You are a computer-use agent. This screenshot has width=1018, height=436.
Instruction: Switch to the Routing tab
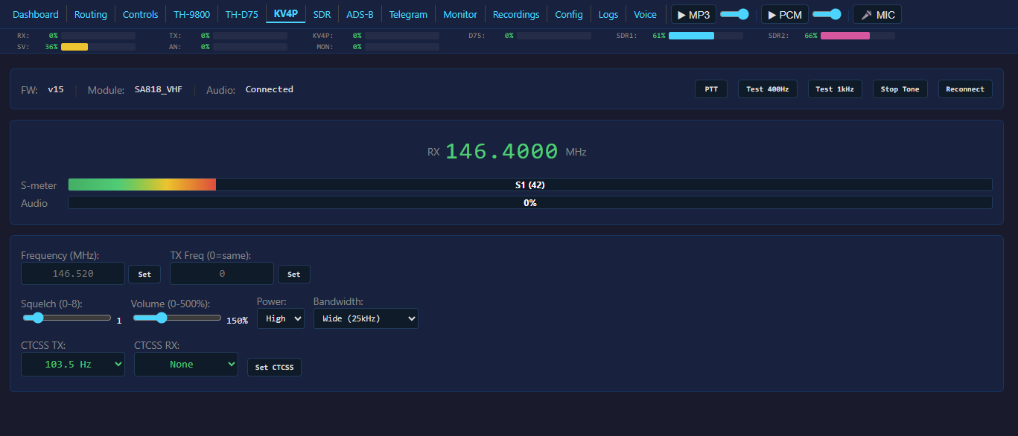click(x=91, y=14)
